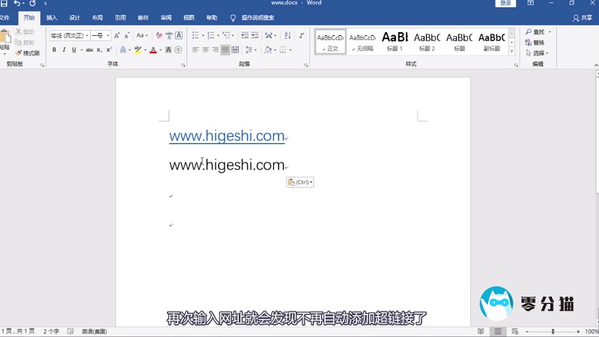599x337 pixels.
Task: Click the blue www.higeshi.com hyperlink
Action: 226,136
